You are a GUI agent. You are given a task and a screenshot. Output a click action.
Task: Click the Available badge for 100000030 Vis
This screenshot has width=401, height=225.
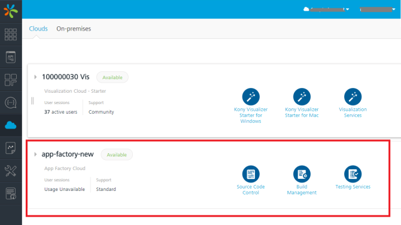pos(113,77)
